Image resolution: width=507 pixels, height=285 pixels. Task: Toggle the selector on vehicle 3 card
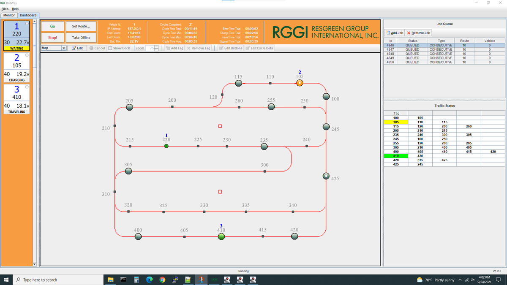tap(27, 87)
